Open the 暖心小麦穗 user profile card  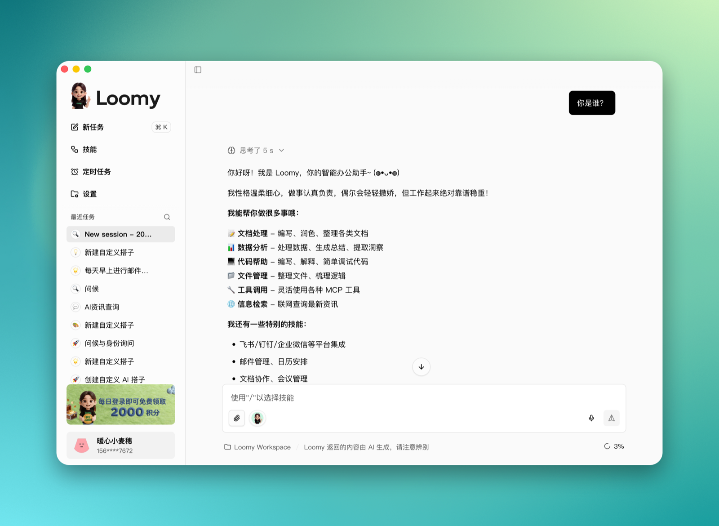(120, 446)
